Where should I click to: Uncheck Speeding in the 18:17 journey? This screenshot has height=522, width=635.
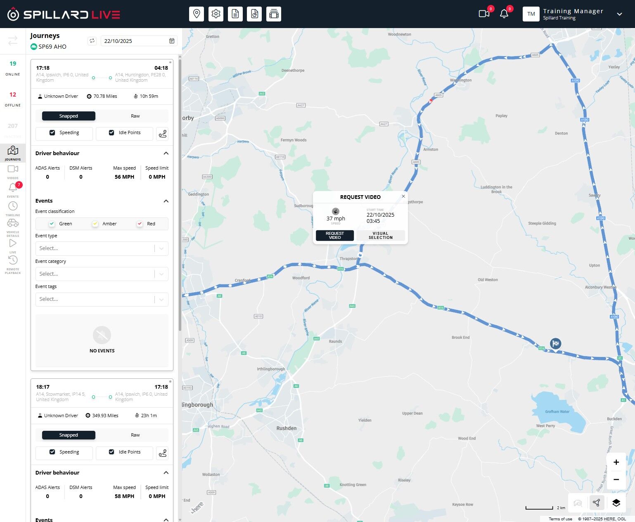[52, 452]
